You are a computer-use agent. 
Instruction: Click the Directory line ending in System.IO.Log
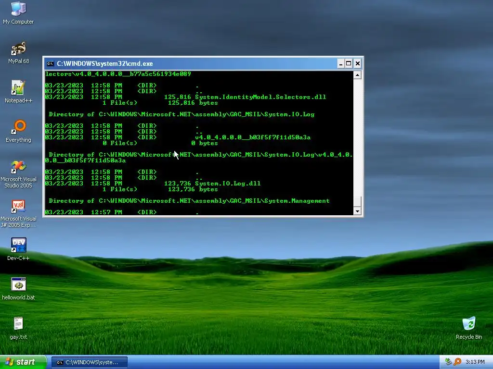coord(182,114)
